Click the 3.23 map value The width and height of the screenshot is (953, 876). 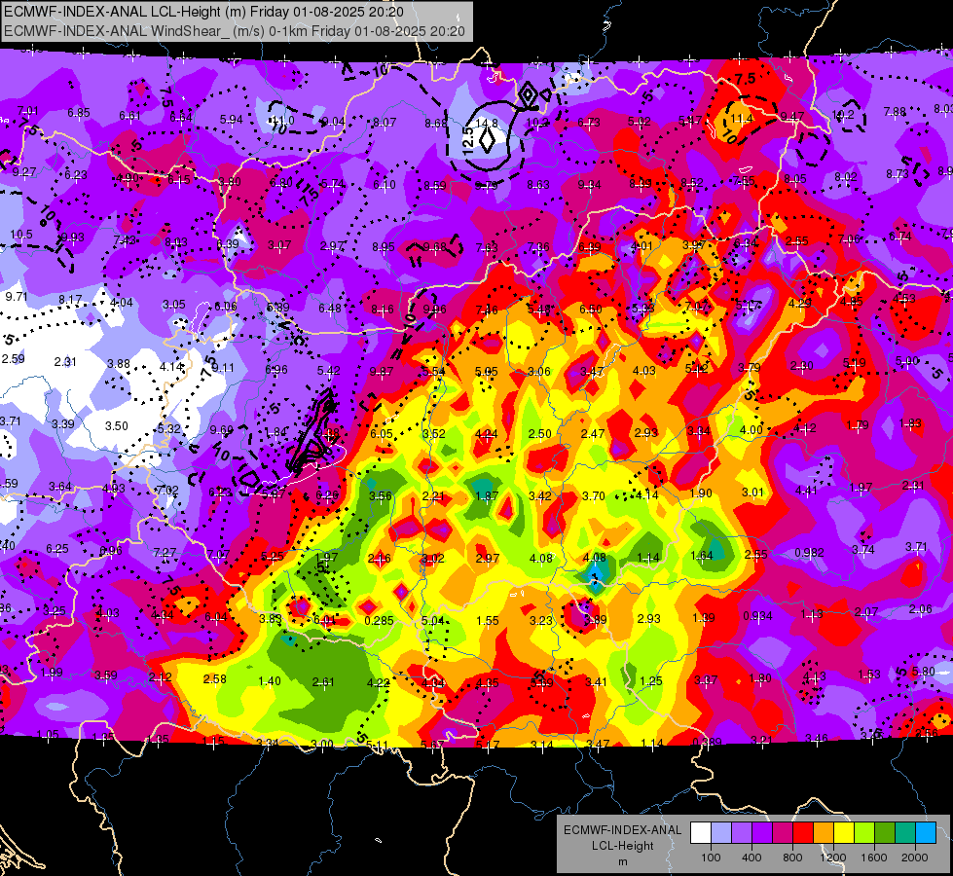point(541,621)
